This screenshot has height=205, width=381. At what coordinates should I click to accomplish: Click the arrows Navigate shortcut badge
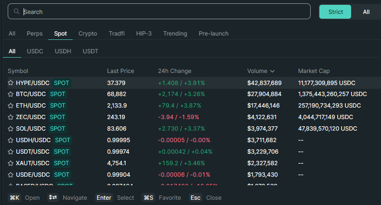[x=53, y=197]
